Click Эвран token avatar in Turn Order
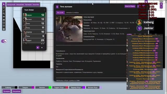This screenshot has height=94, width=167. pyautogui.click(x=25, y=15)
